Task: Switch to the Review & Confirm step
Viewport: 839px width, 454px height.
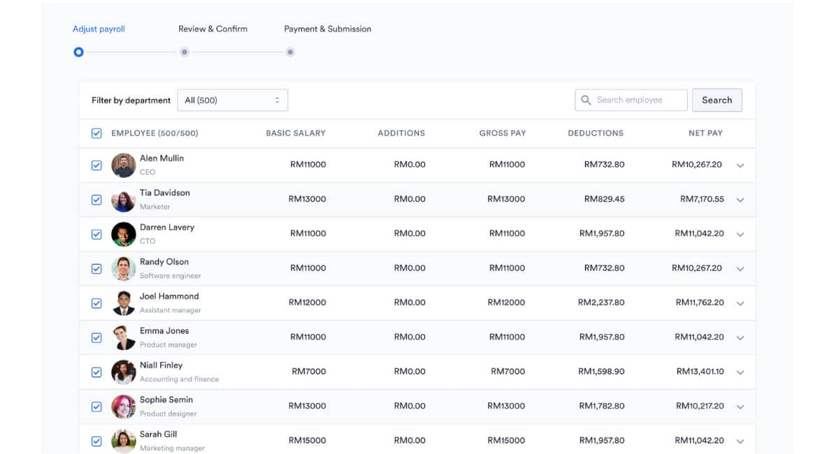Action: point(213,29)
